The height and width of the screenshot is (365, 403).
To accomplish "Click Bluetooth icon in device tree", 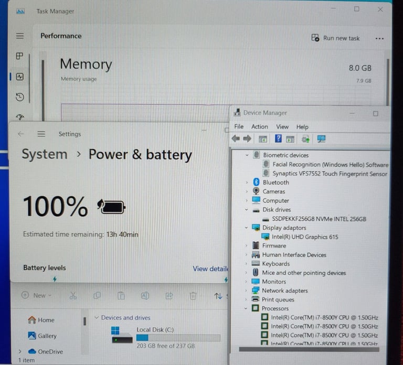I will tap(256, 182).
